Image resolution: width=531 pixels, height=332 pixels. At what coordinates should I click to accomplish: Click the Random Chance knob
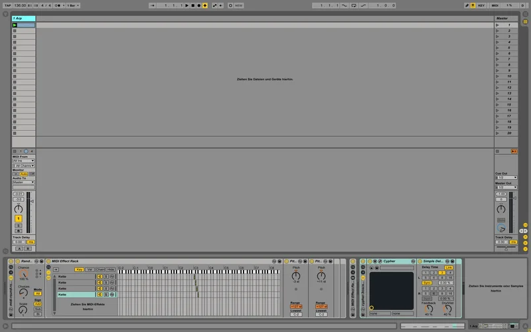click(x=23, y=274)
